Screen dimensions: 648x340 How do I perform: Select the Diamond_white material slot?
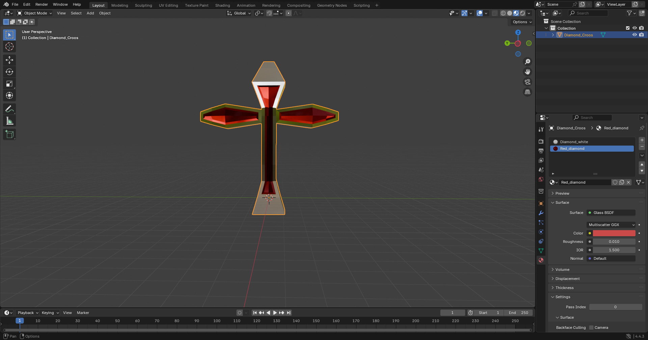pyautogui.click(x=592, y=142)
